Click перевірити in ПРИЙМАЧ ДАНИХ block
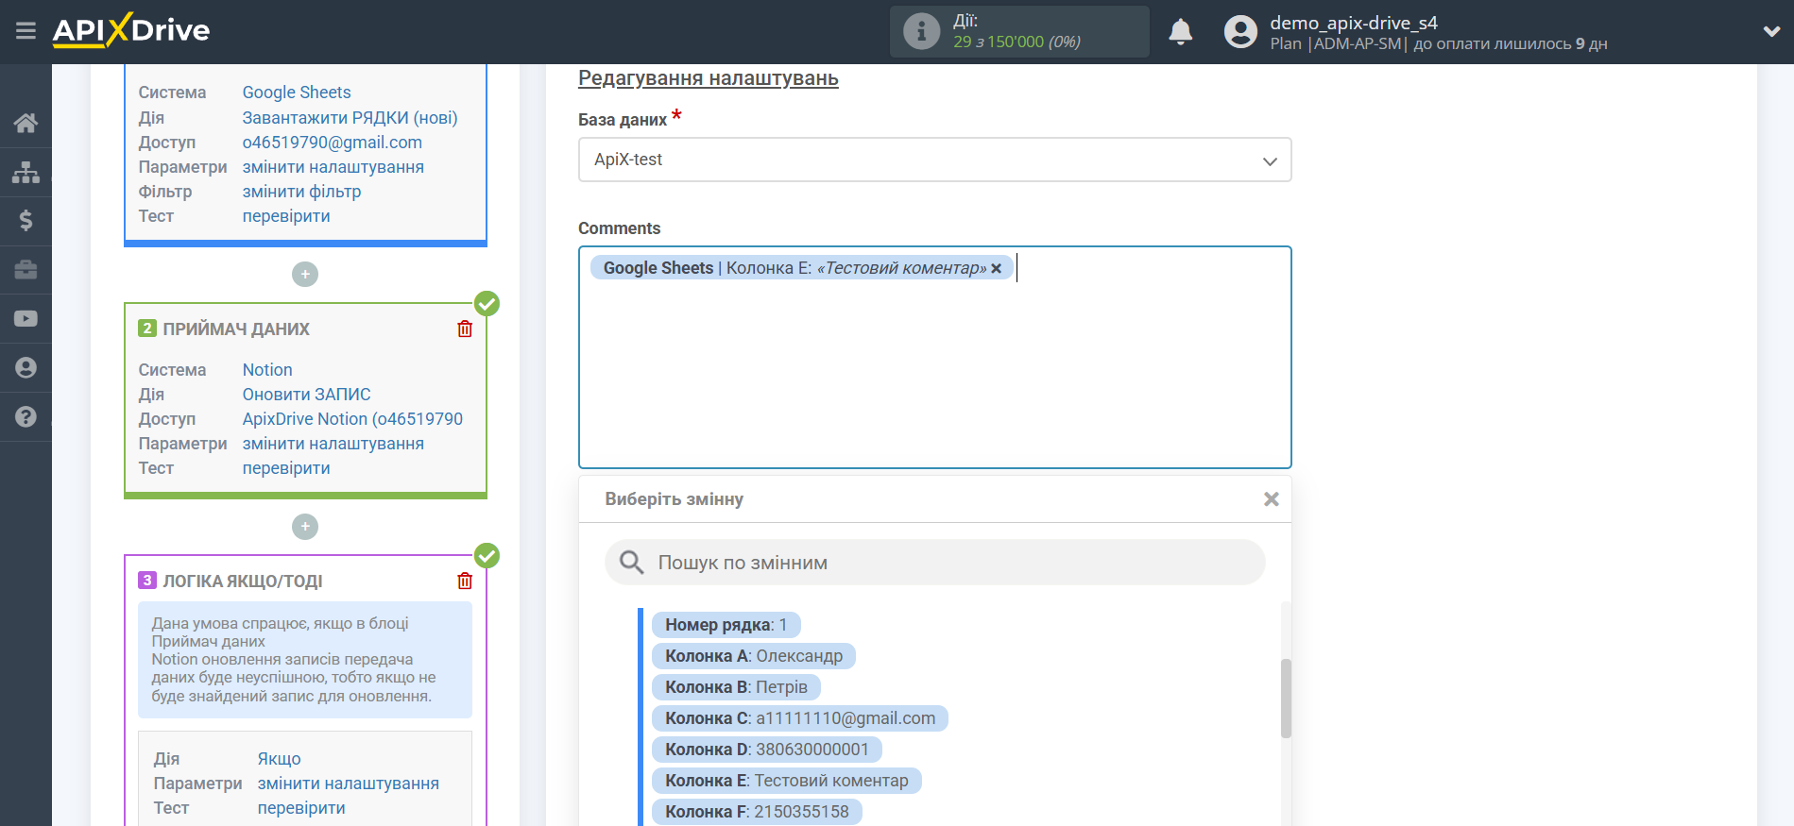This screenshot has height=826, width=1794. tap(286, 468)
